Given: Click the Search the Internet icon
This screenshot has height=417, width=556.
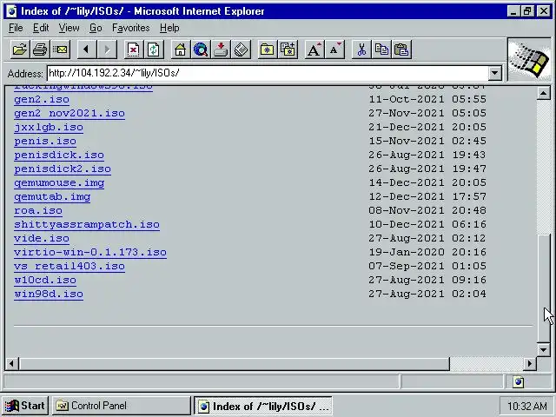Looking at the screenshot, I should coord(201,50).
